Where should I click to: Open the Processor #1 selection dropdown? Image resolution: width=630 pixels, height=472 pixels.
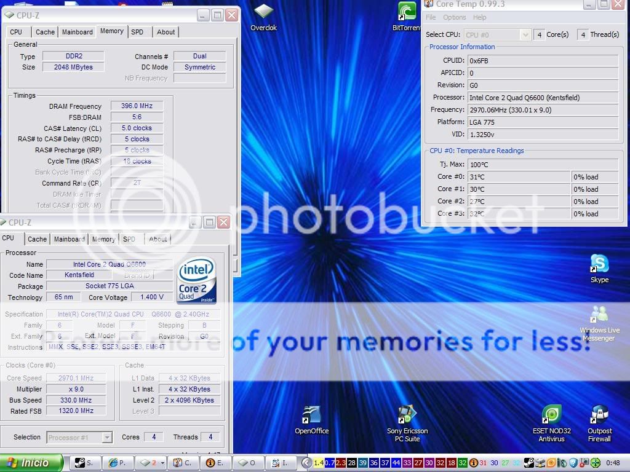tap(107, 437)
